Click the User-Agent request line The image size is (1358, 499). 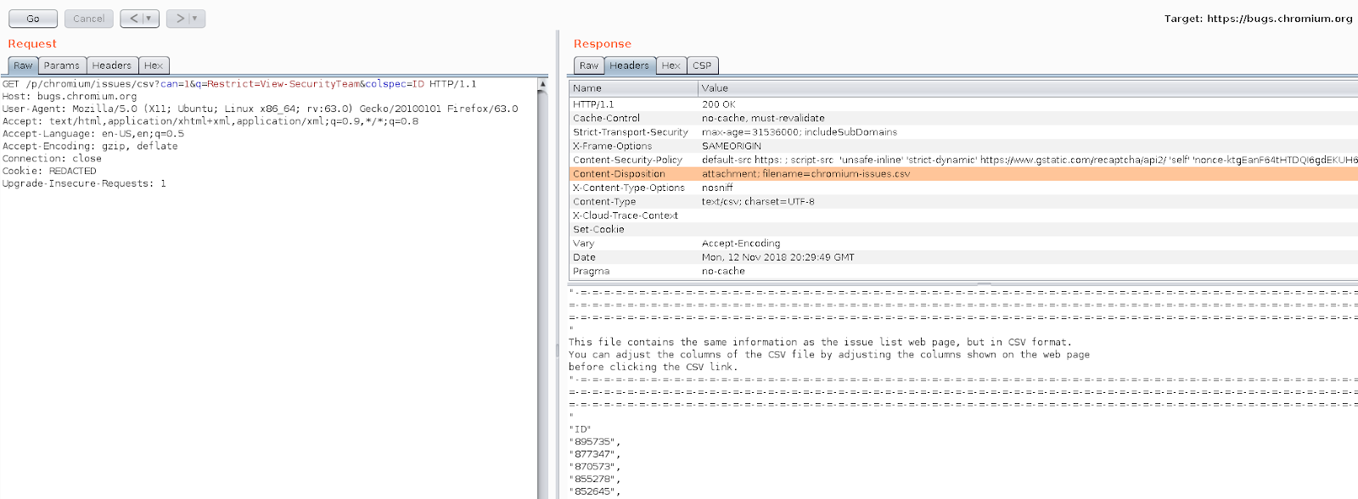pos(260,109)
